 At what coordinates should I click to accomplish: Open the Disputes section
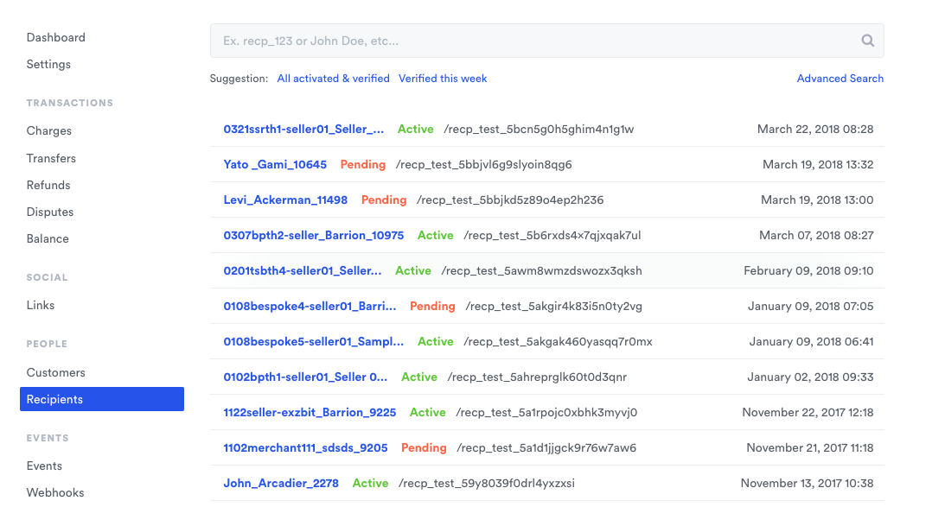point(50,212)
